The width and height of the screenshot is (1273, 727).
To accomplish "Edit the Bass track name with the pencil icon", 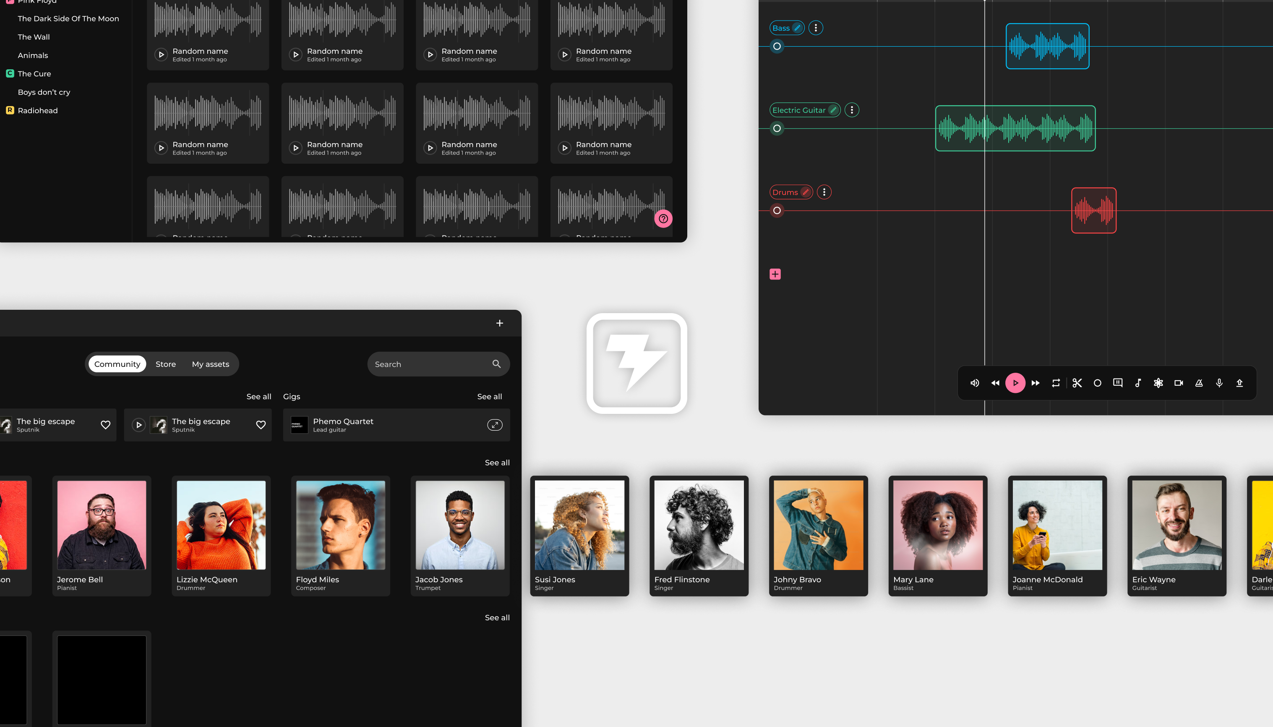I will [798, 28].
